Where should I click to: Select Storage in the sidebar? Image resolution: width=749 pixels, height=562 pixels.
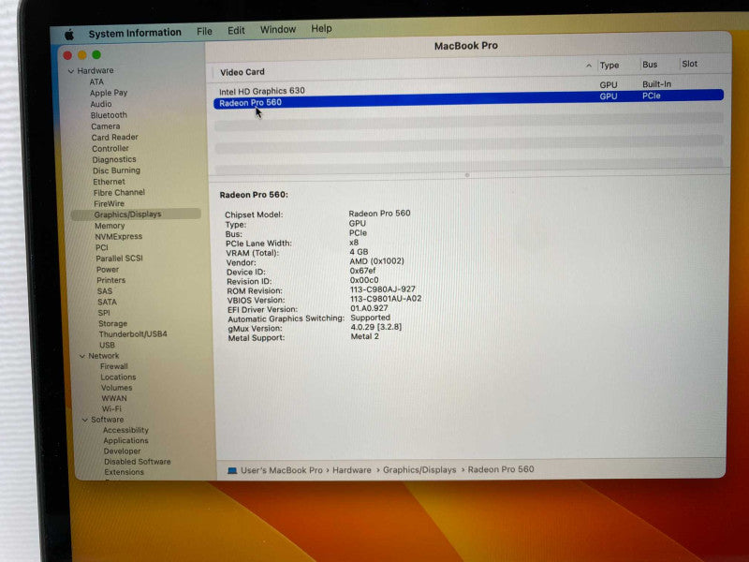tap(112, 323)
